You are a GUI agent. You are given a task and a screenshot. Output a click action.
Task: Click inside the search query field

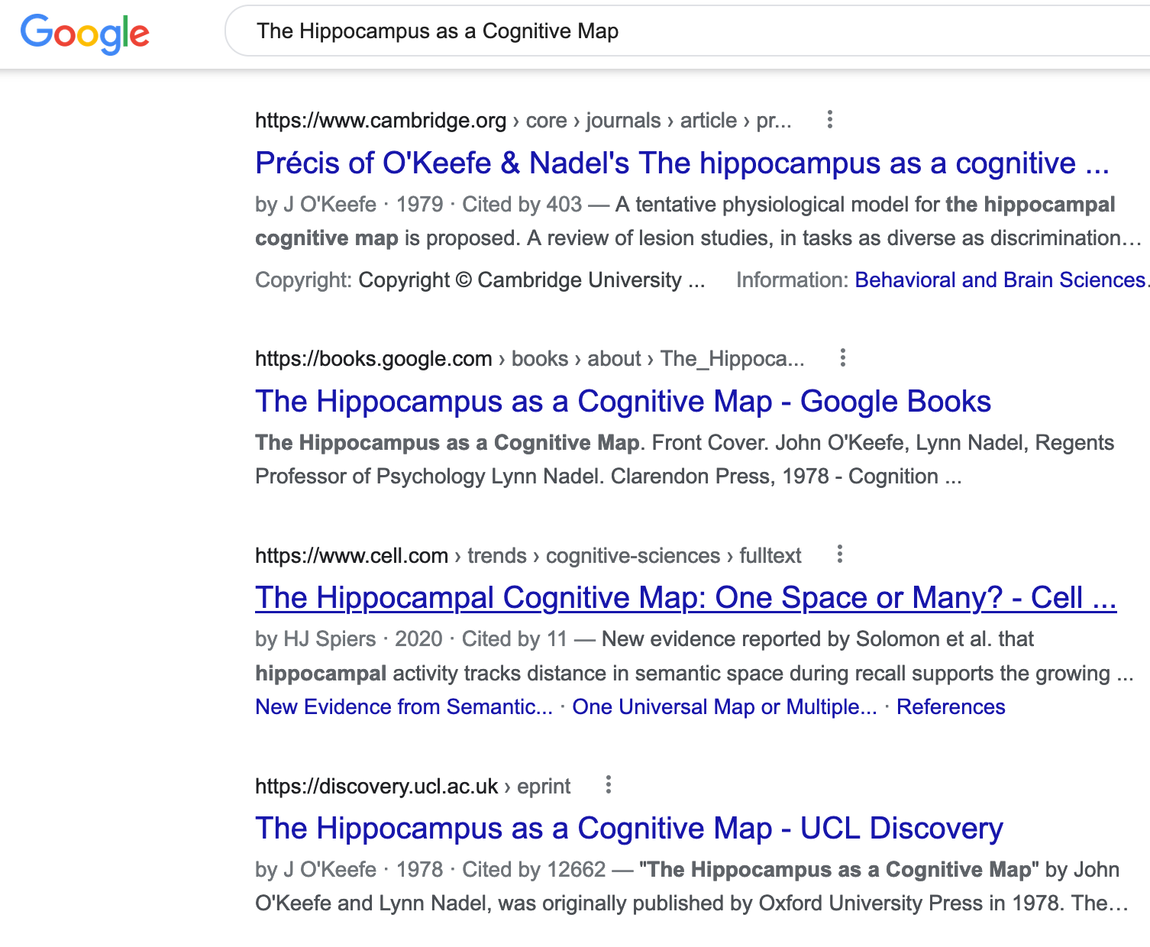(535, 31)
